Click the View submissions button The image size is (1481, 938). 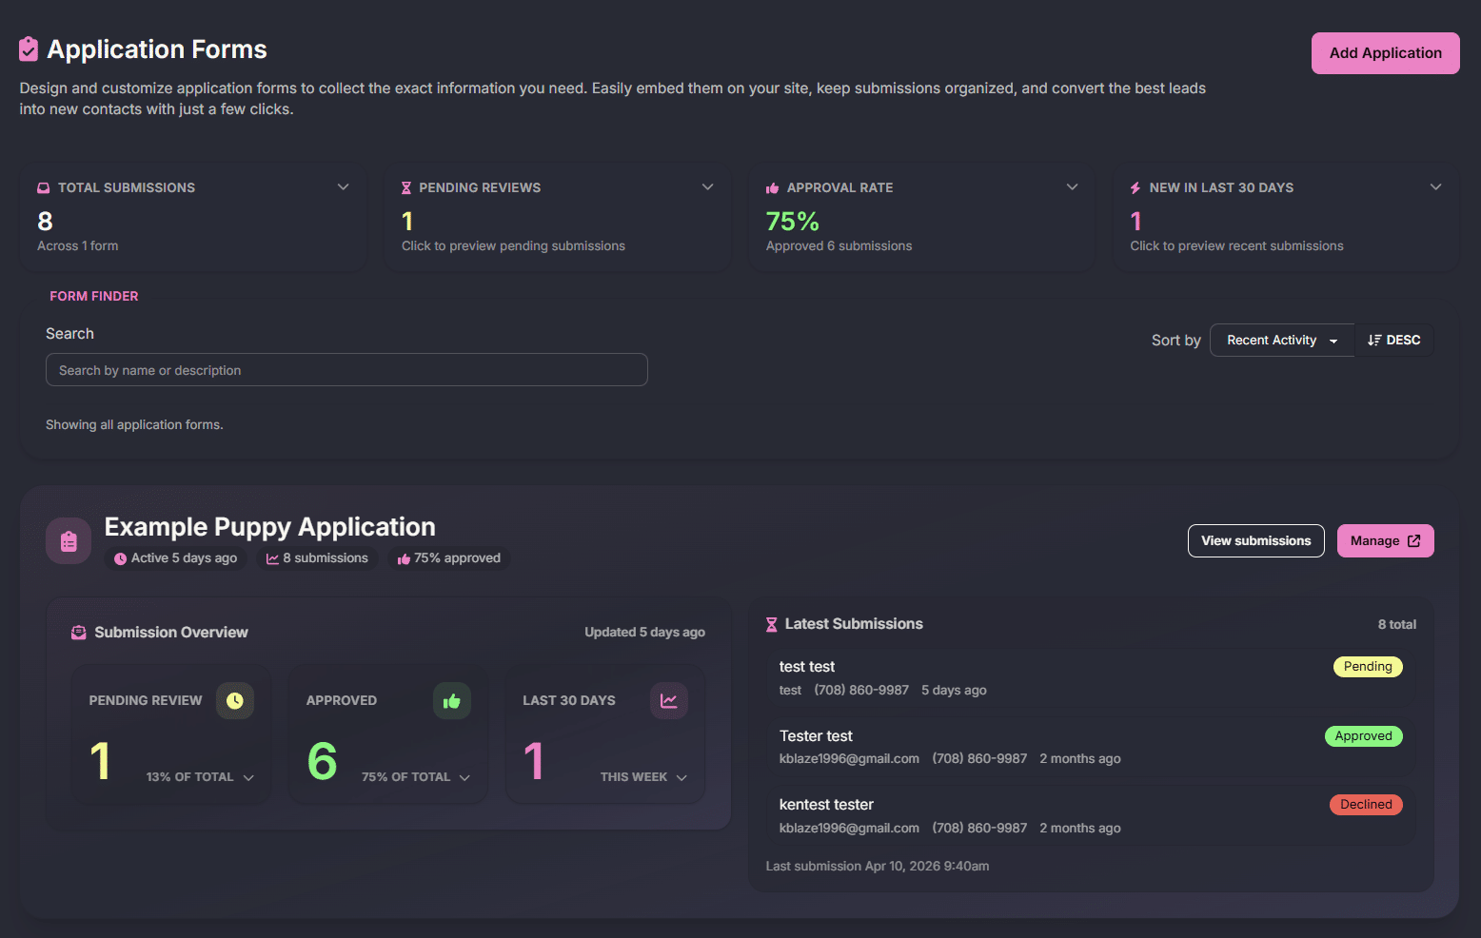[1255, 541]
